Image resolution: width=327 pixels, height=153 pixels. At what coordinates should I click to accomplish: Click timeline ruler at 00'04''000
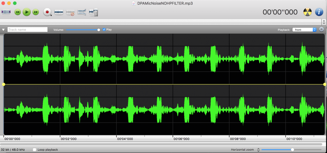[125, 139]
